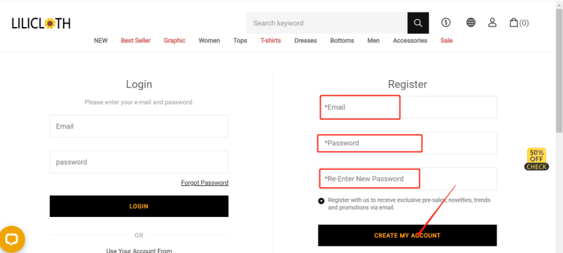Click the LILICLOTH sunflower logo
563x253 pixels.
point(41,24)
